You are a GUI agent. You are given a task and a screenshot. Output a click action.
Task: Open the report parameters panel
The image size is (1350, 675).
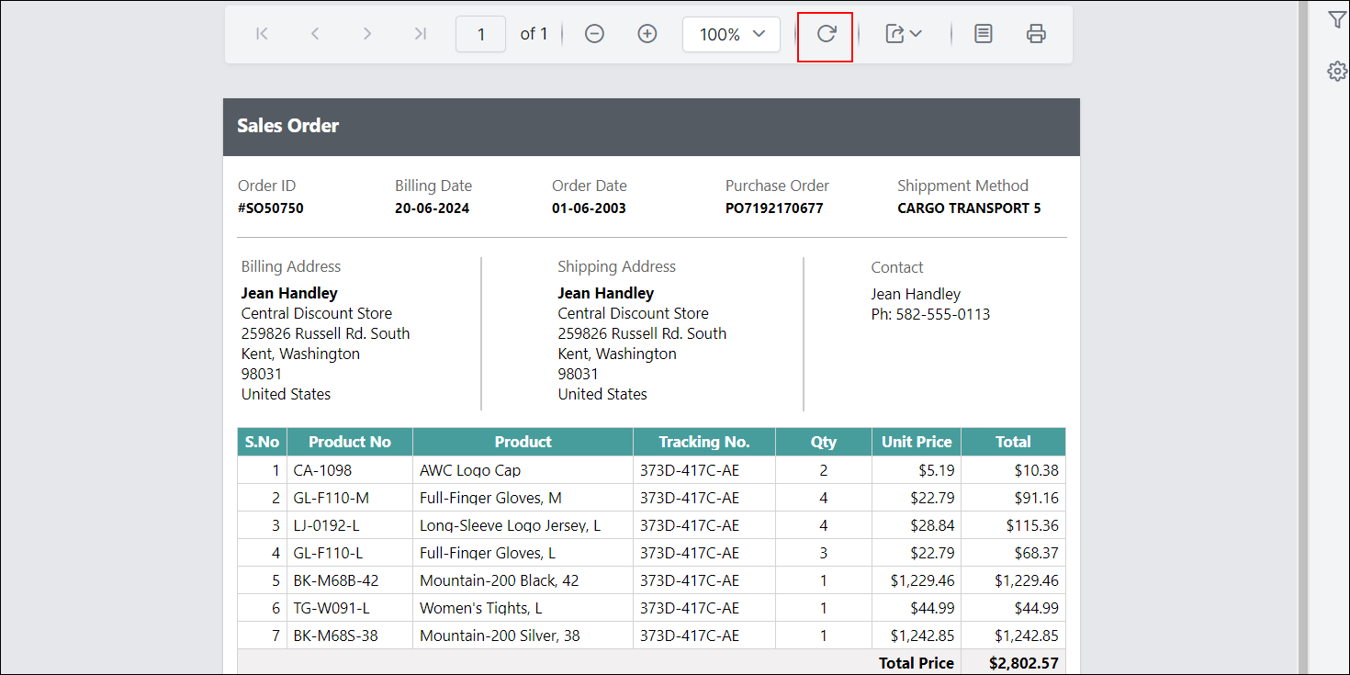click(983, 33)
